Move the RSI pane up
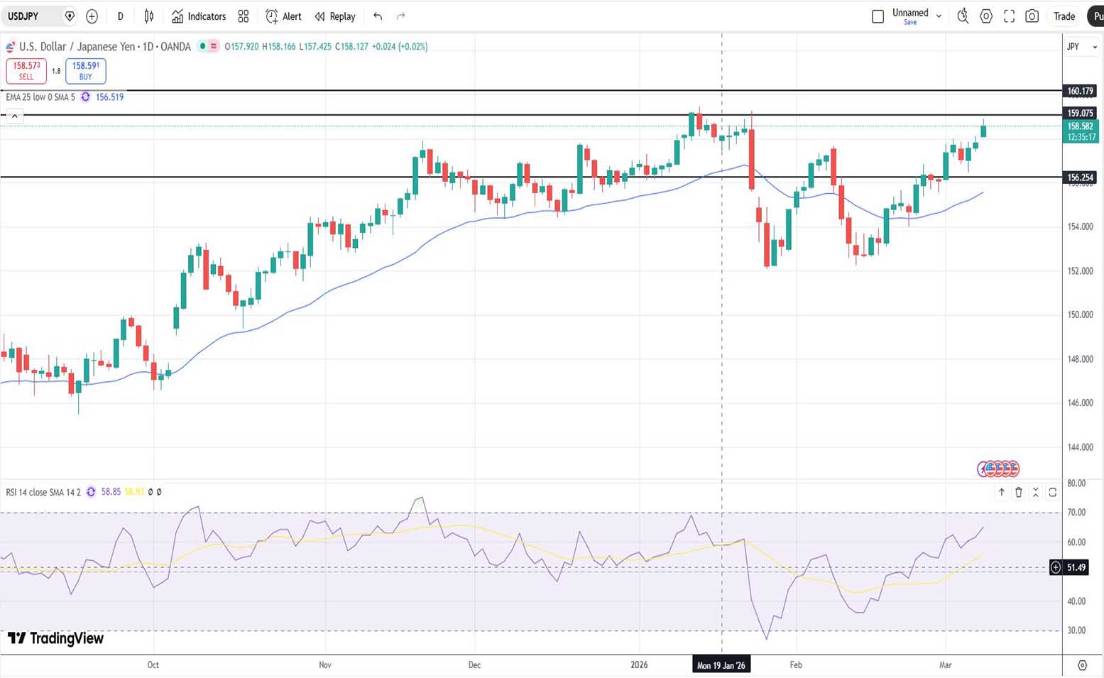The image size is (1104, 678). (x=1002, y=492)
